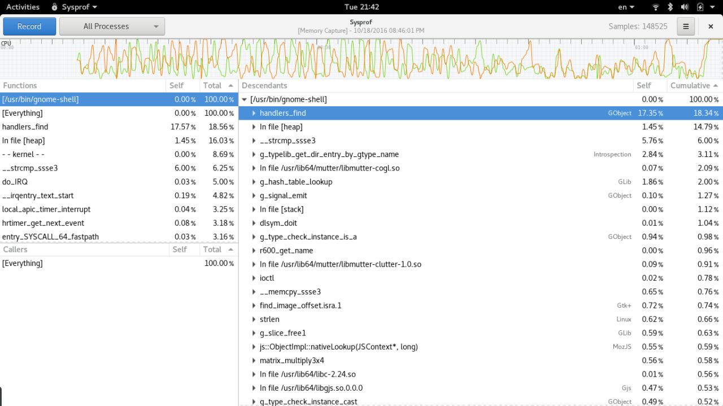Expand libmutter-cogl.so file row

[x=254, y=168]
